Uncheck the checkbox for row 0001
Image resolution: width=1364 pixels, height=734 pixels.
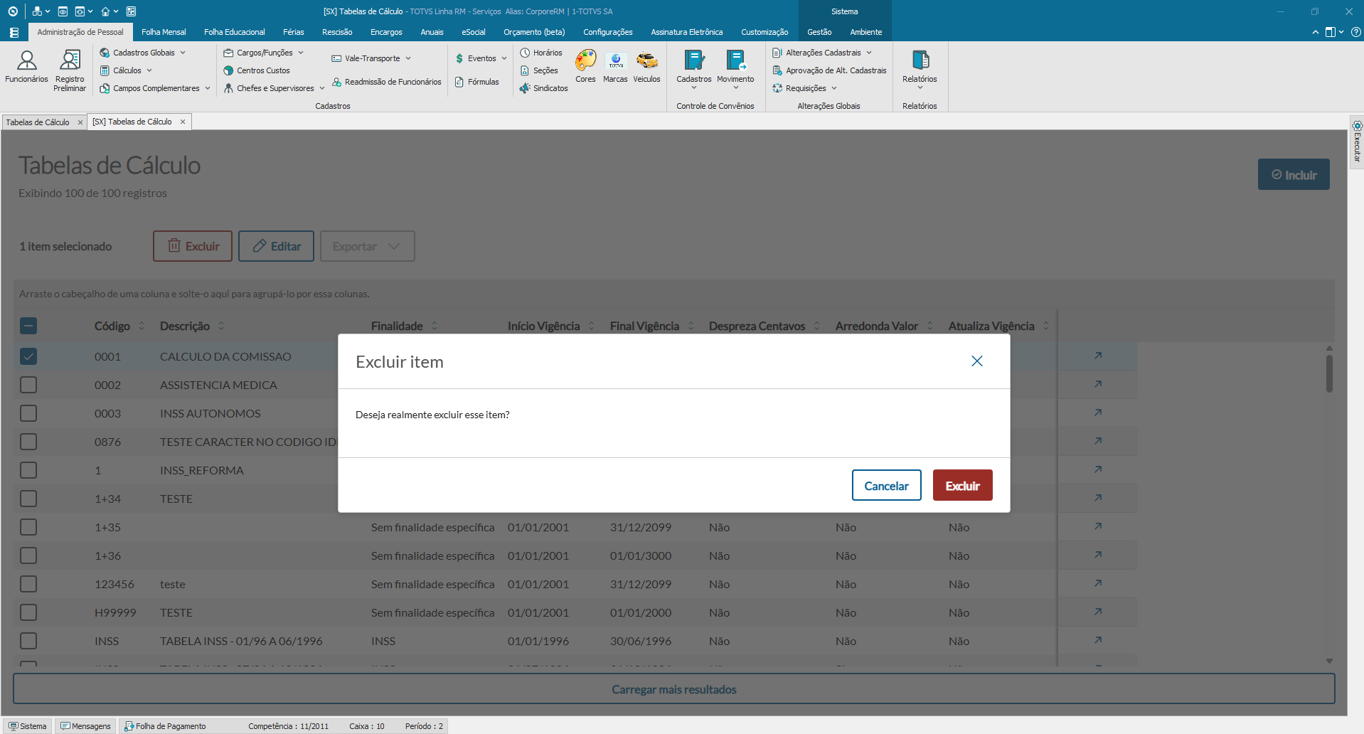(x=28, y=356)
